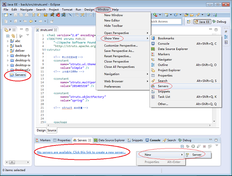Click the Task List icon in the right trim bar

pyautogui.click(x=226, y=42)
